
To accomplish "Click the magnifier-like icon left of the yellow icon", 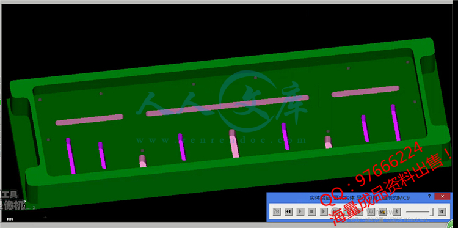I will (371, 211).
